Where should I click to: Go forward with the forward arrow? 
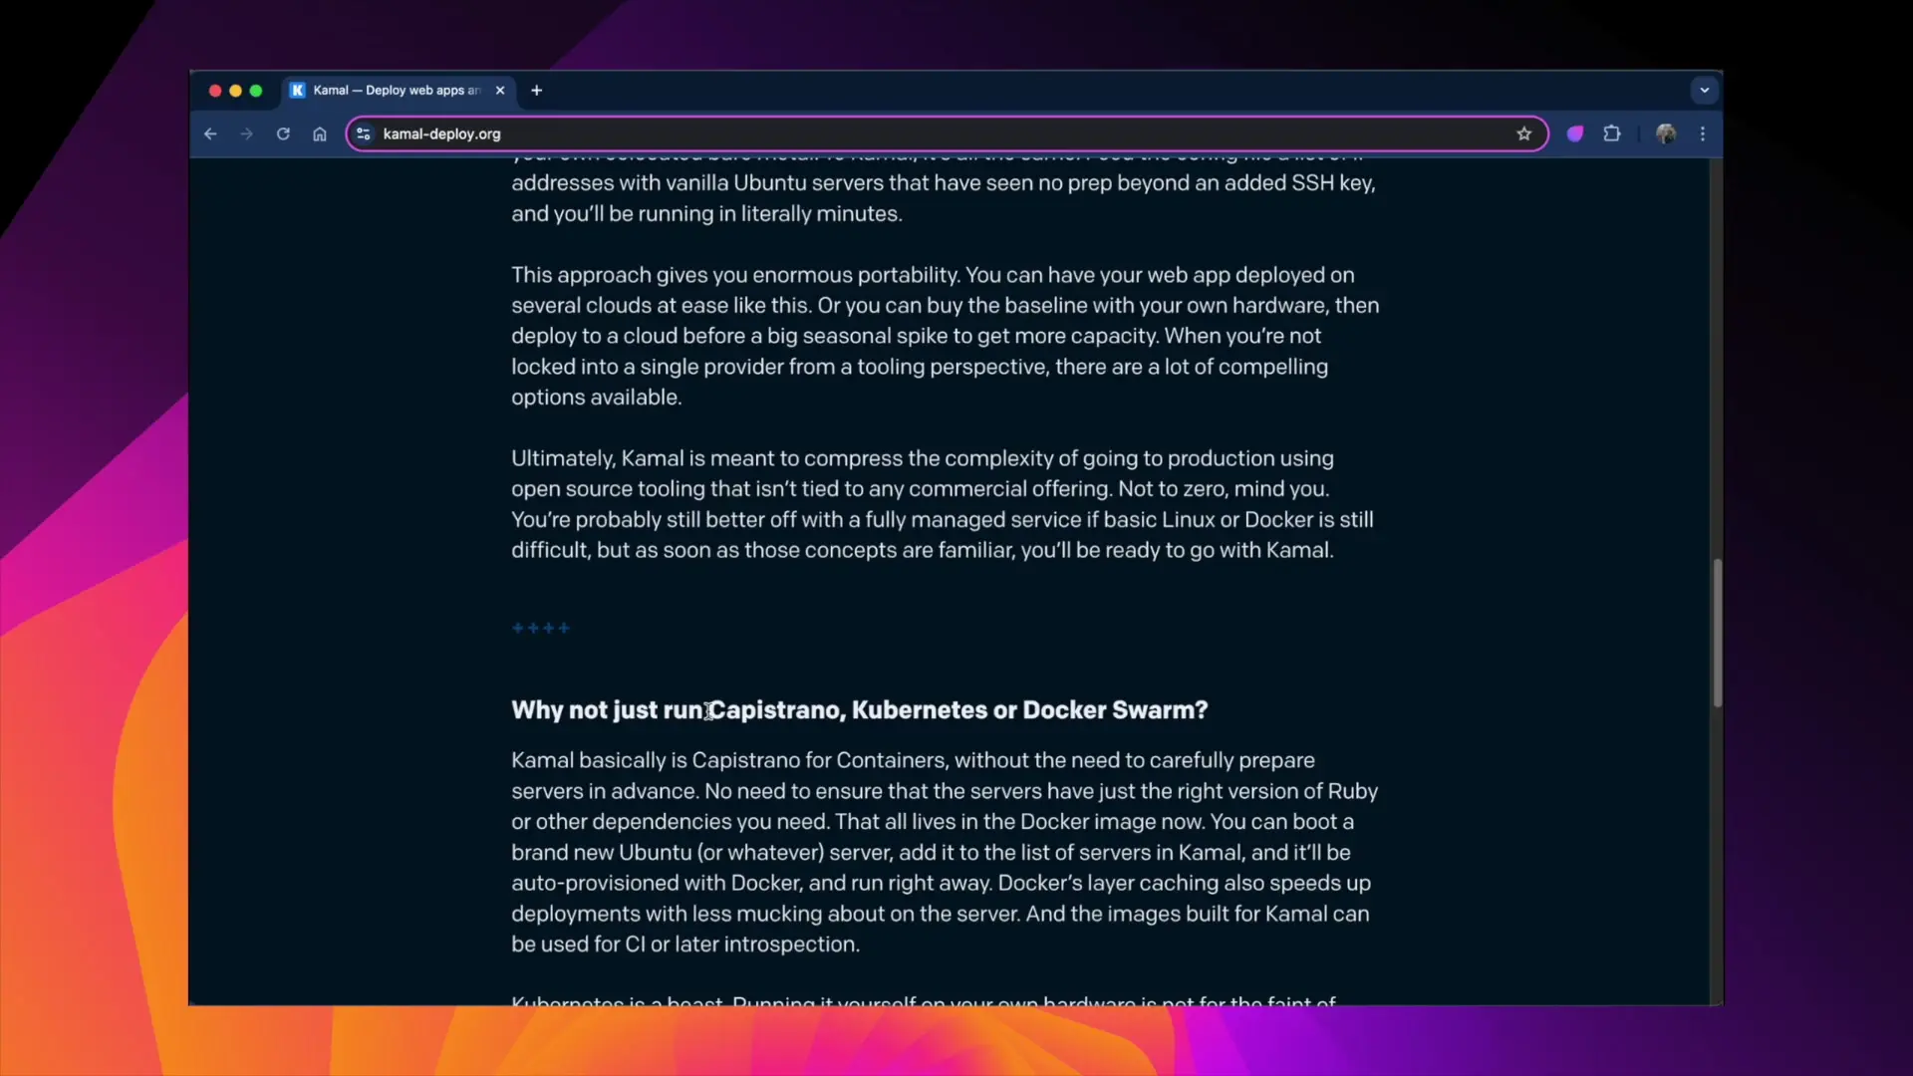[x=246, y=134]
